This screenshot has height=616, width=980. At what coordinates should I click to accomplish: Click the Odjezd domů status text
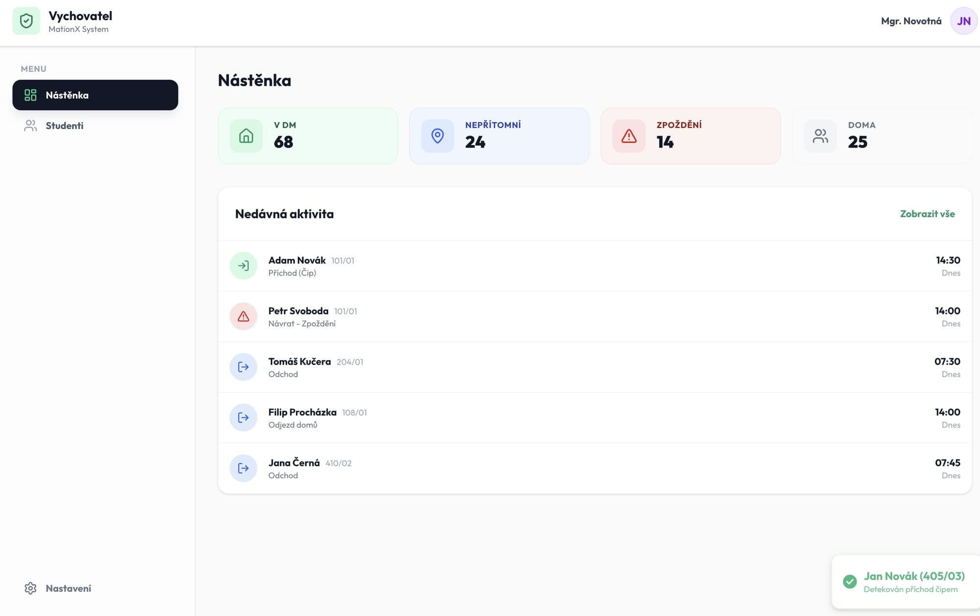[293, 425]
